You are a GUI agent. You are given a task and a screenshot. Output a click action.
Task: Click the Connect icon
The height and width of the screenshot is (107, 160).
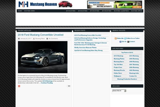(x=128, y=42)
